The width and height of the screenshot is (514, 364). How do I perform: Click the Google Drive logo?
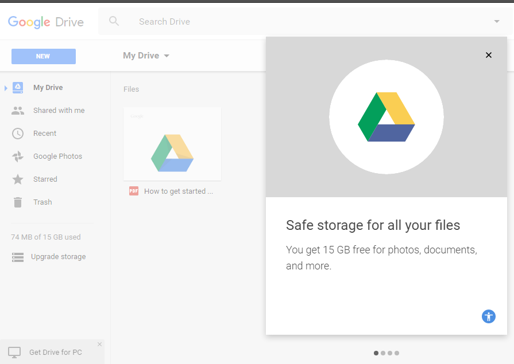tap(46, 22)
